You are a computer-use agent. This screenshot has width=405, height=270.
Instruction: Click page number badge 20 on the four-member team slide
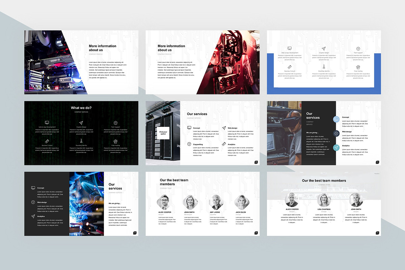[x=256, y=233]
